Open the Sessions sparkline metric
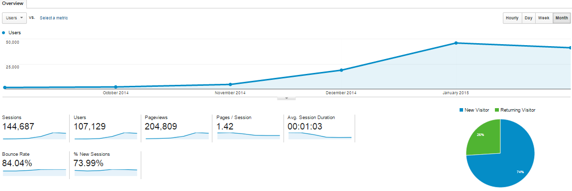The height and width of the screenshot is (191, 572). (34, 136)
